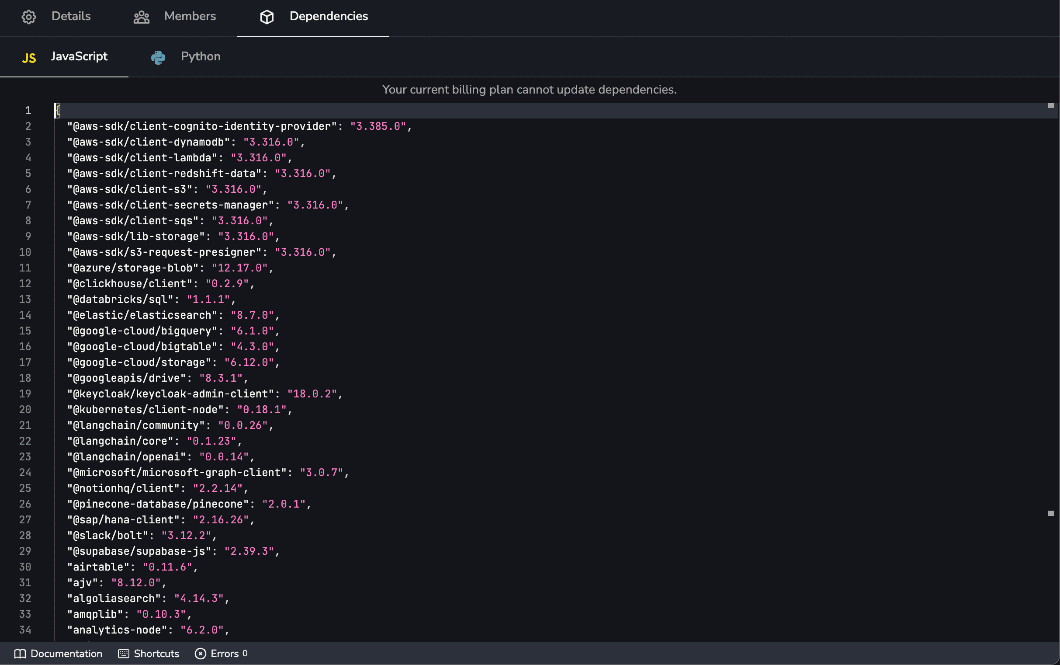The width and height of the screenshot is (1060, 665).
Task: Click "@langchain/openai" entry
Action: 161,457
